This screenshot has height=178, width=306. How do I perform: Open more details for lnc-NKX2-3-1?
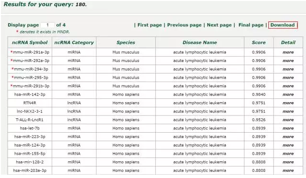click(x=288, y=111)
